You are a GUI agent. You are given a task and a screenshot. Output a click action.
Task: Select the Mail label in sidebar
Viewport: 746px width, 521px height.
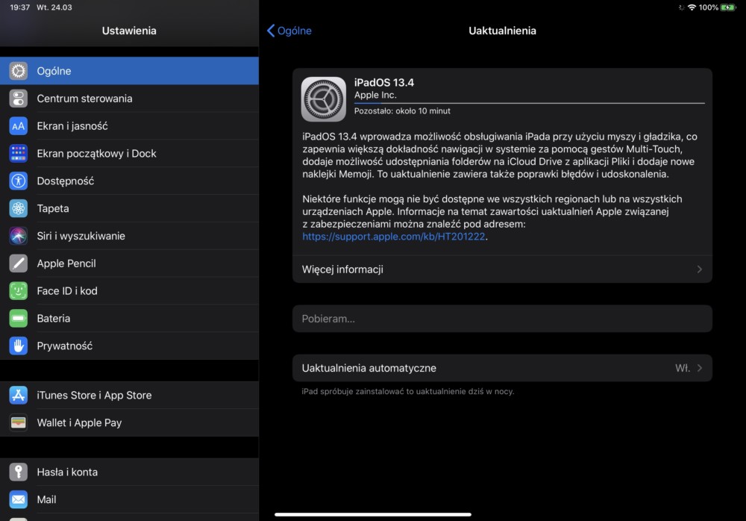(46, 499)
